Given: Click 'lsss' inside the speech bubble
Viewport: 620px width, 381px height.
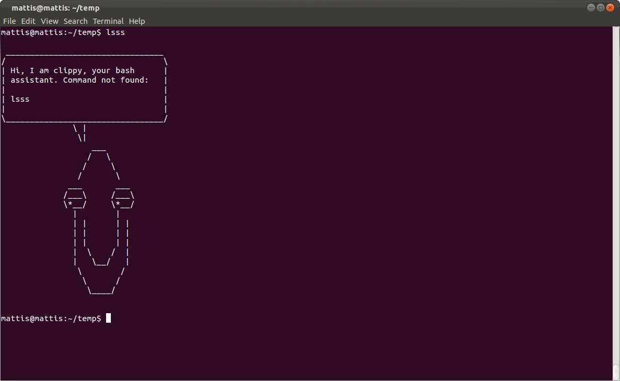Looking at the screenshot, I should (x=20, y=99).
